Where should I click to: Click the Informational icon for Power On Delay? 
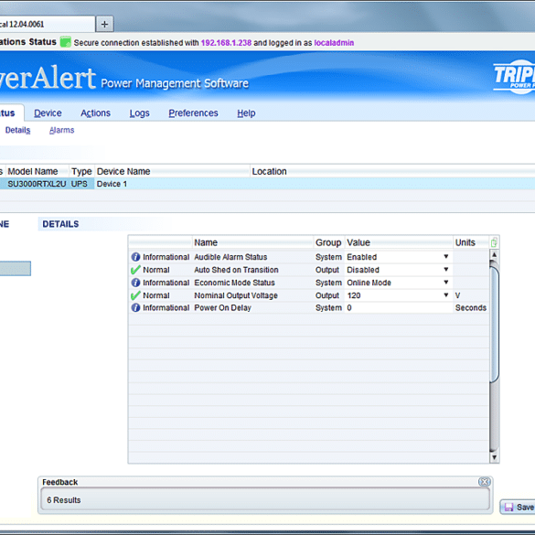[135, 308]
